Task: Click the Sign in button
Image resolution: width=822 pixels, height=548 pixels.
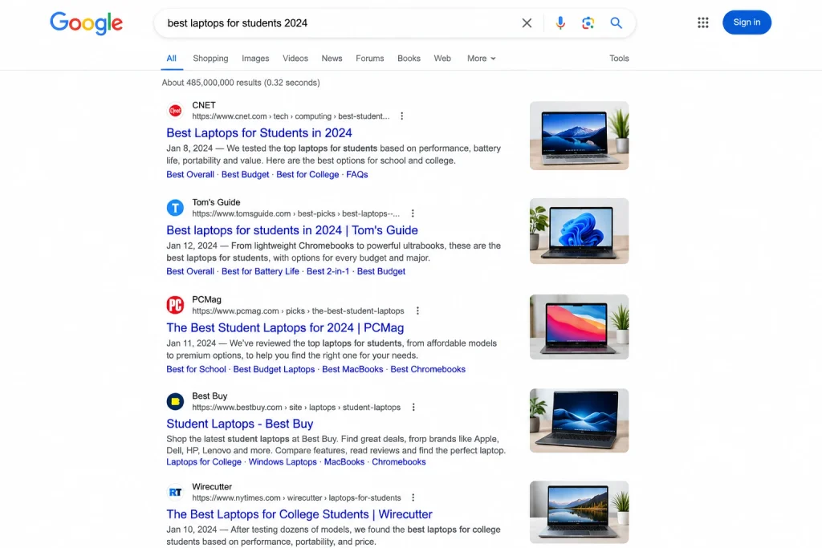Action: pos(747,22)
